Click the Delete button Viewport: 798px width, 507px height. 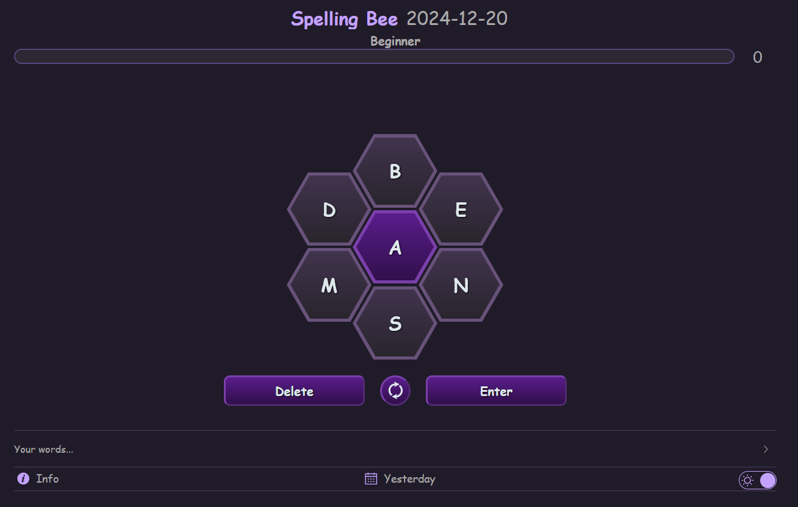pyautogui.click(x=294, y=391)
